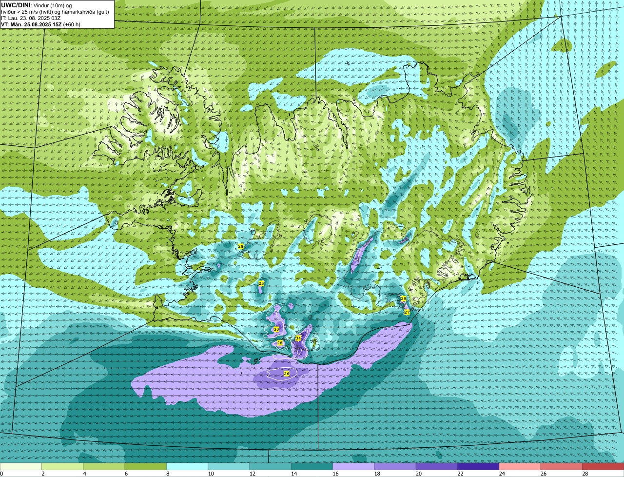Click the deep indigo 22–24 m/s legend swatch
Screen dimensions: 624x477
(x=478, y=467)
